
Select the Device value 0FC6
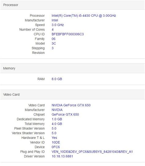(x=56, y=147)
